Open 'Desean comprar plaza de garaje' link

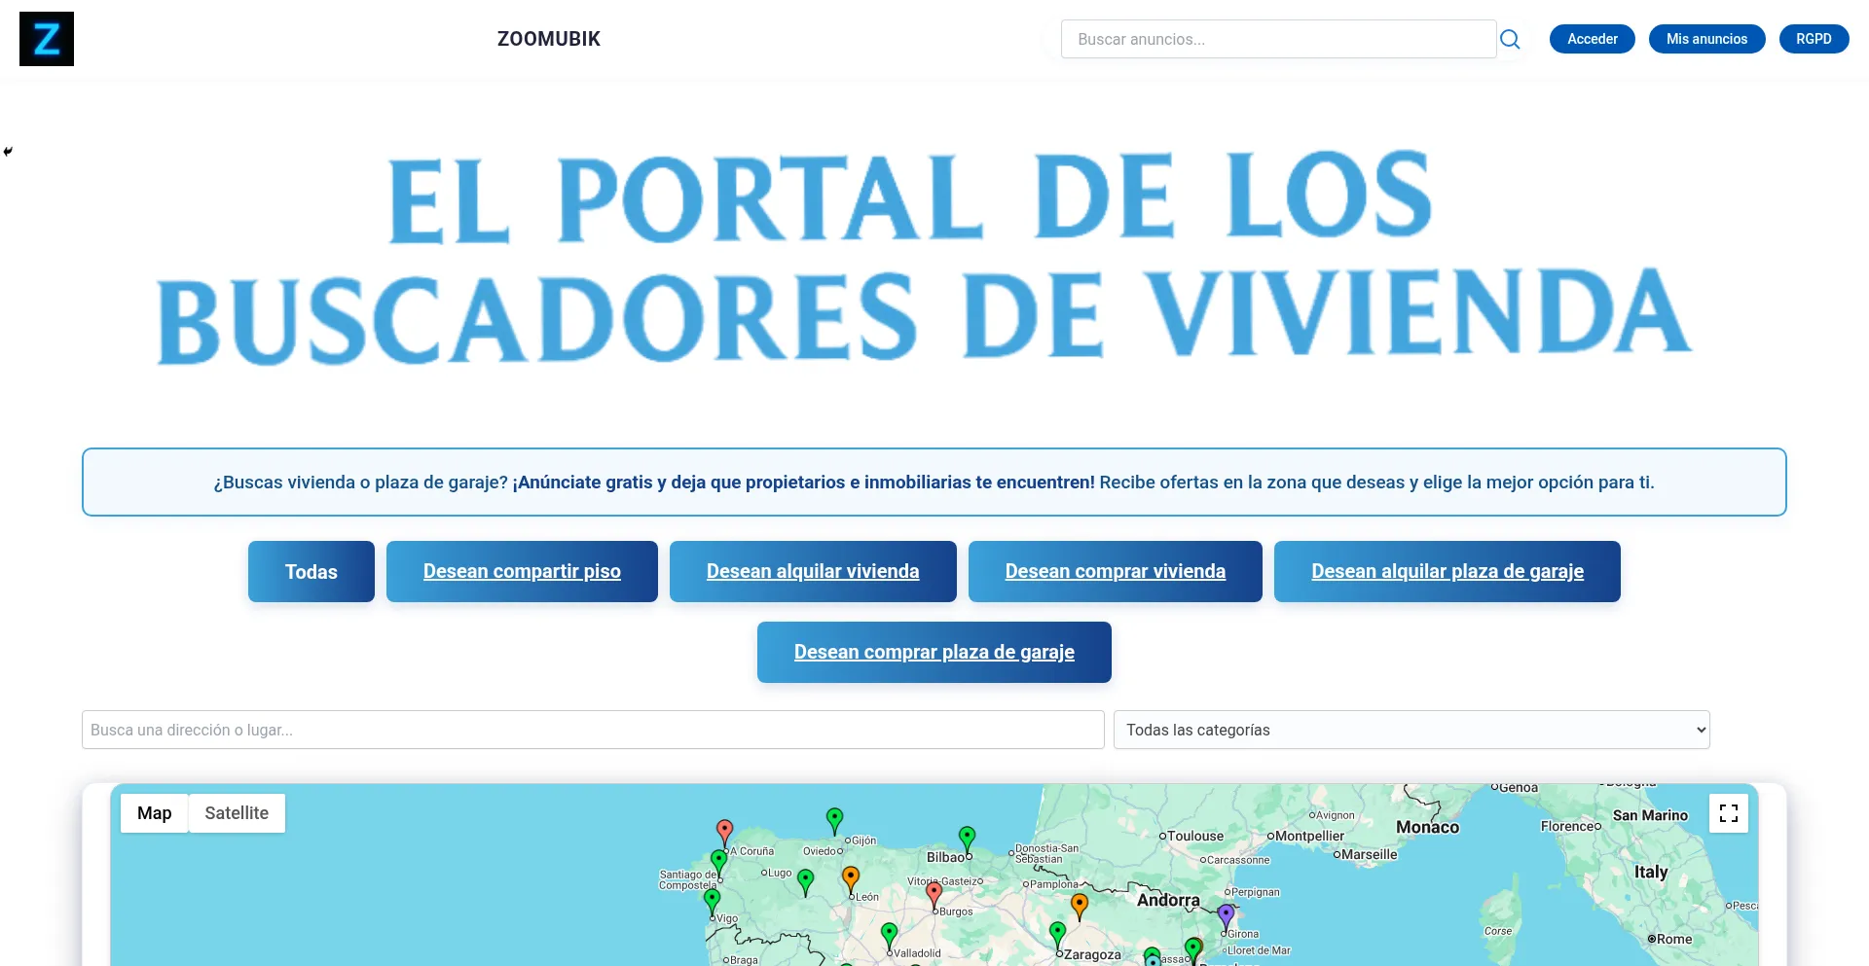[x=934, y=653]
